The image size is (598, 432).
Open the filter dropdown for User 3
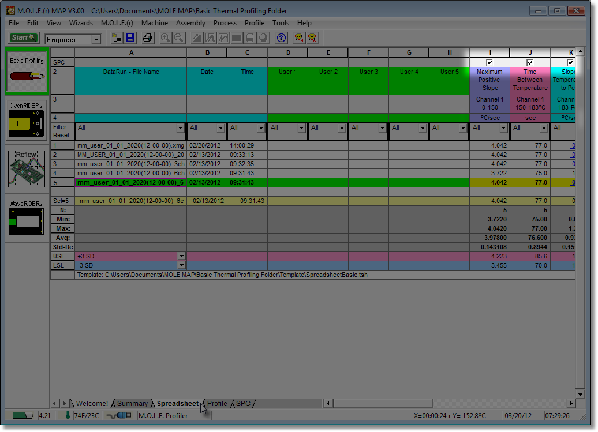click(x=383, y=128)
